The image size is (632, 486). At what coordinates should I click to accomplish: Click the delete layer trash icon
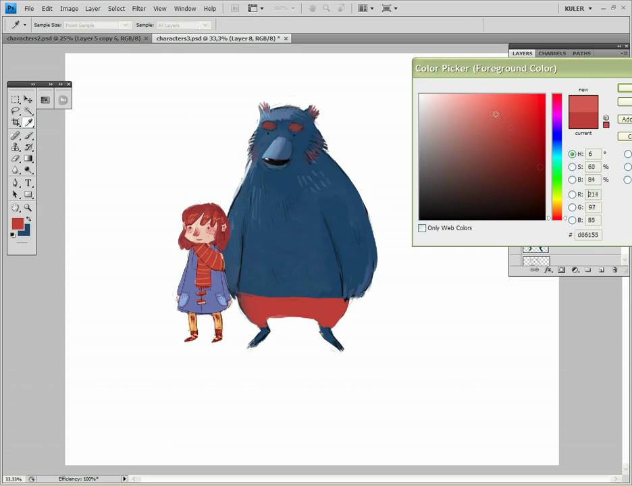tap(614, 269)
